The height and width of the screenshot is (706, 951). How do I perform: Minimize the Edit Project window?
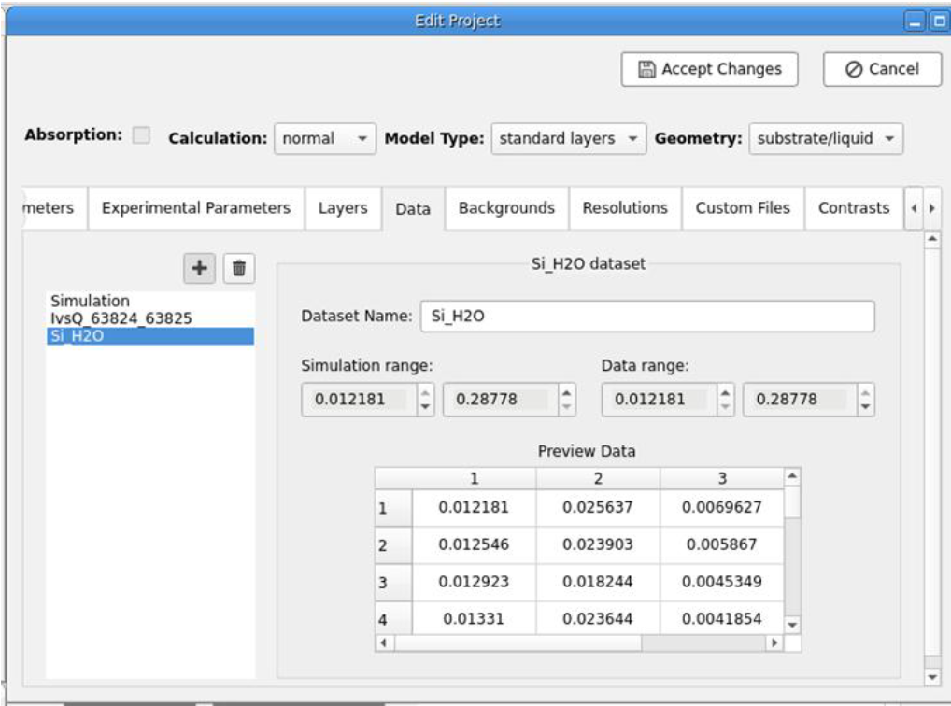pos(915,21)
